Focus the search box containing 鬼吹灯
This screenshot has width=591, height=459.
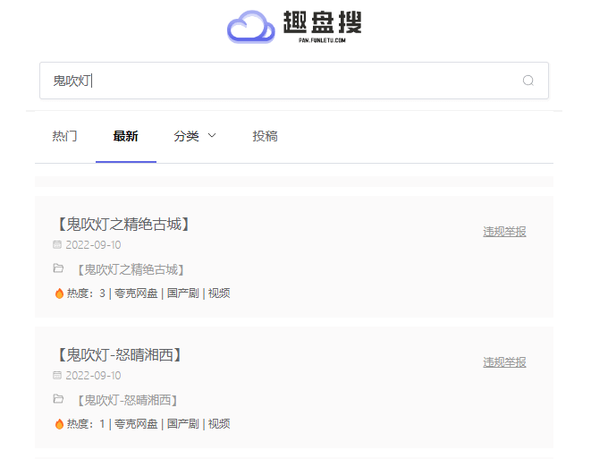coord(294,81)
